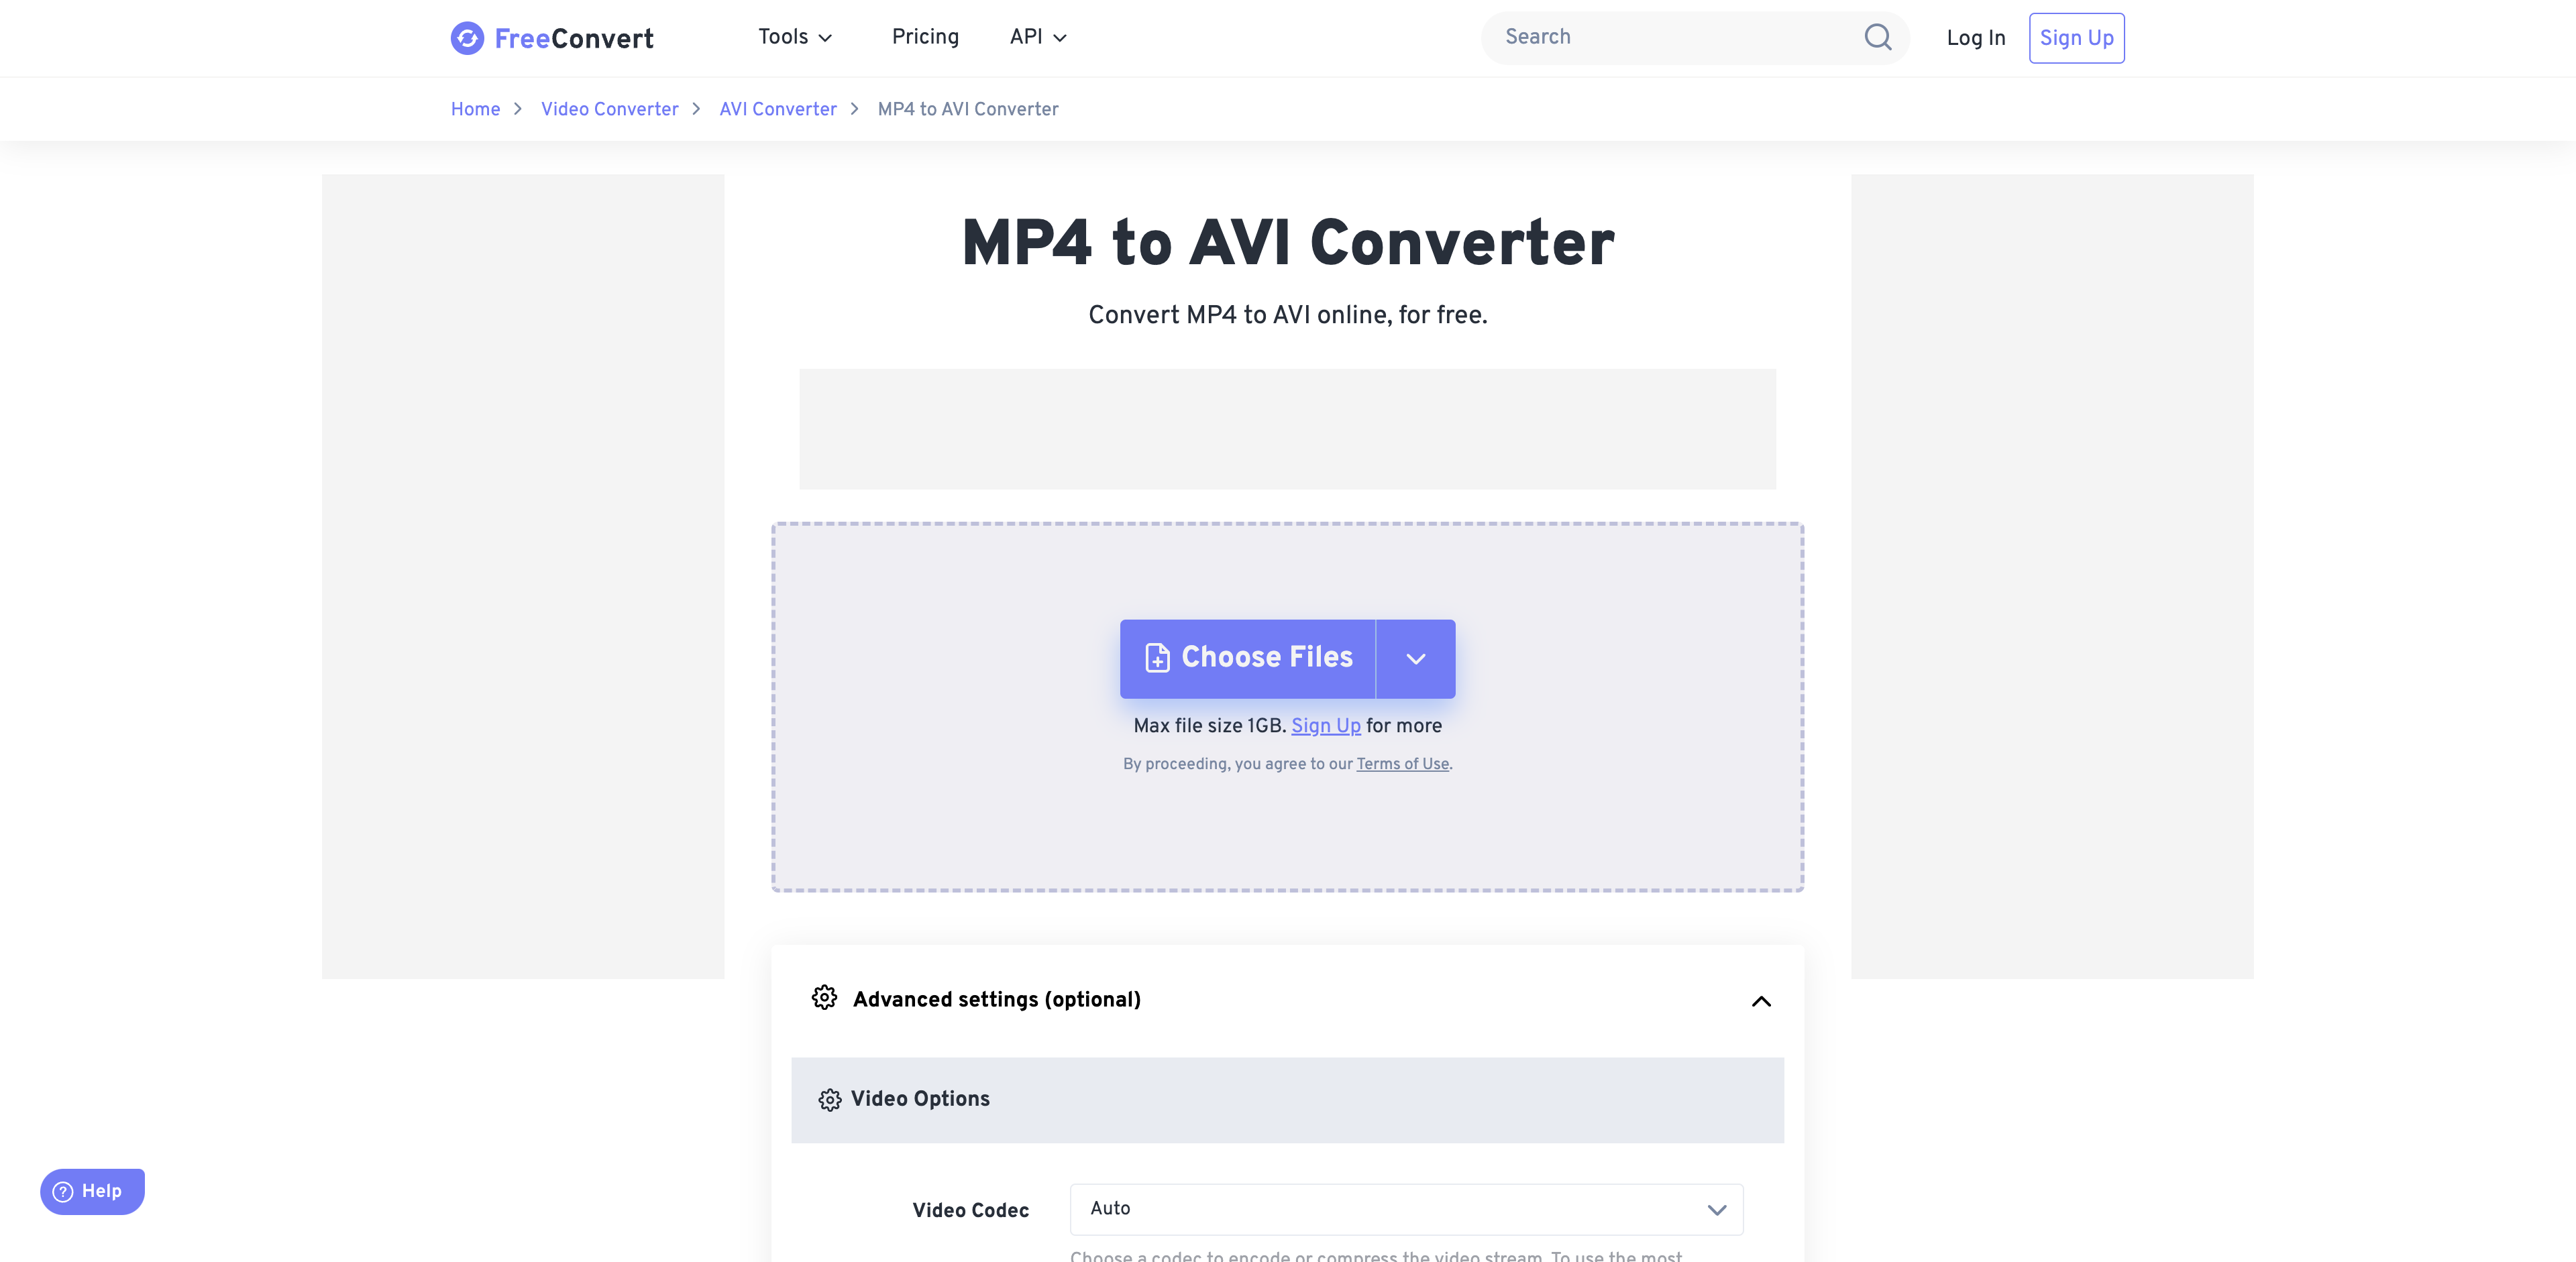Click the Sign Up button
2576x1262 pixels.
pyautogui.click(x=2077, y=38)
